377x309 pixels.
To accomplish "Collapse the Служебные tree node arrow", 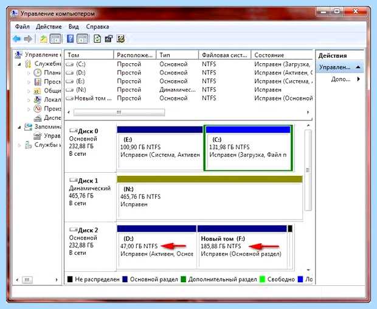I will pyautogui.click(x=19, y=64).
